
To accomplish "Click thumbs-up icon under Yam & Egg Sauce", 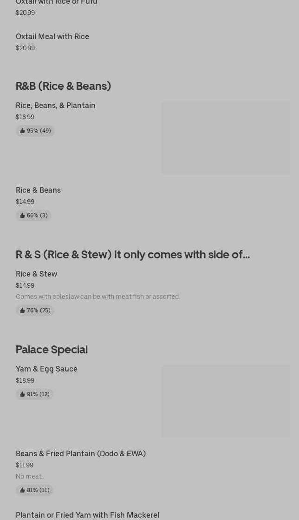I will click(22, 394).
